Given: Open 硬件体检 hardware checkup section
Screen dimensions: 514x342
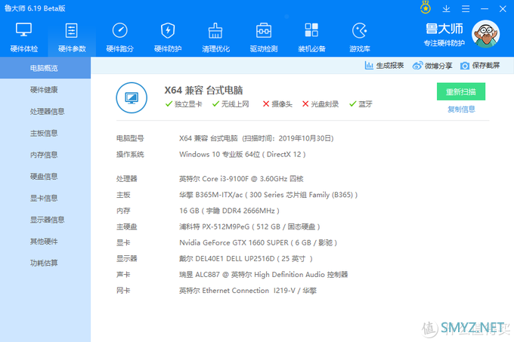Looking at the screenshot, I should point(24,38).
